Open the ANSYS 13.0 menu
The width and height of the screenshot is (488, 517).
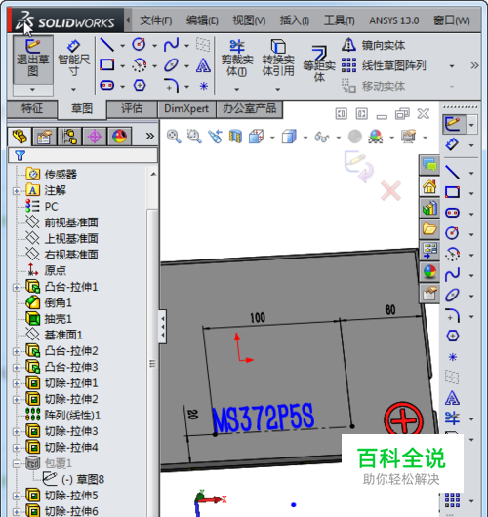pyautogui.click(x=394, y=20)
